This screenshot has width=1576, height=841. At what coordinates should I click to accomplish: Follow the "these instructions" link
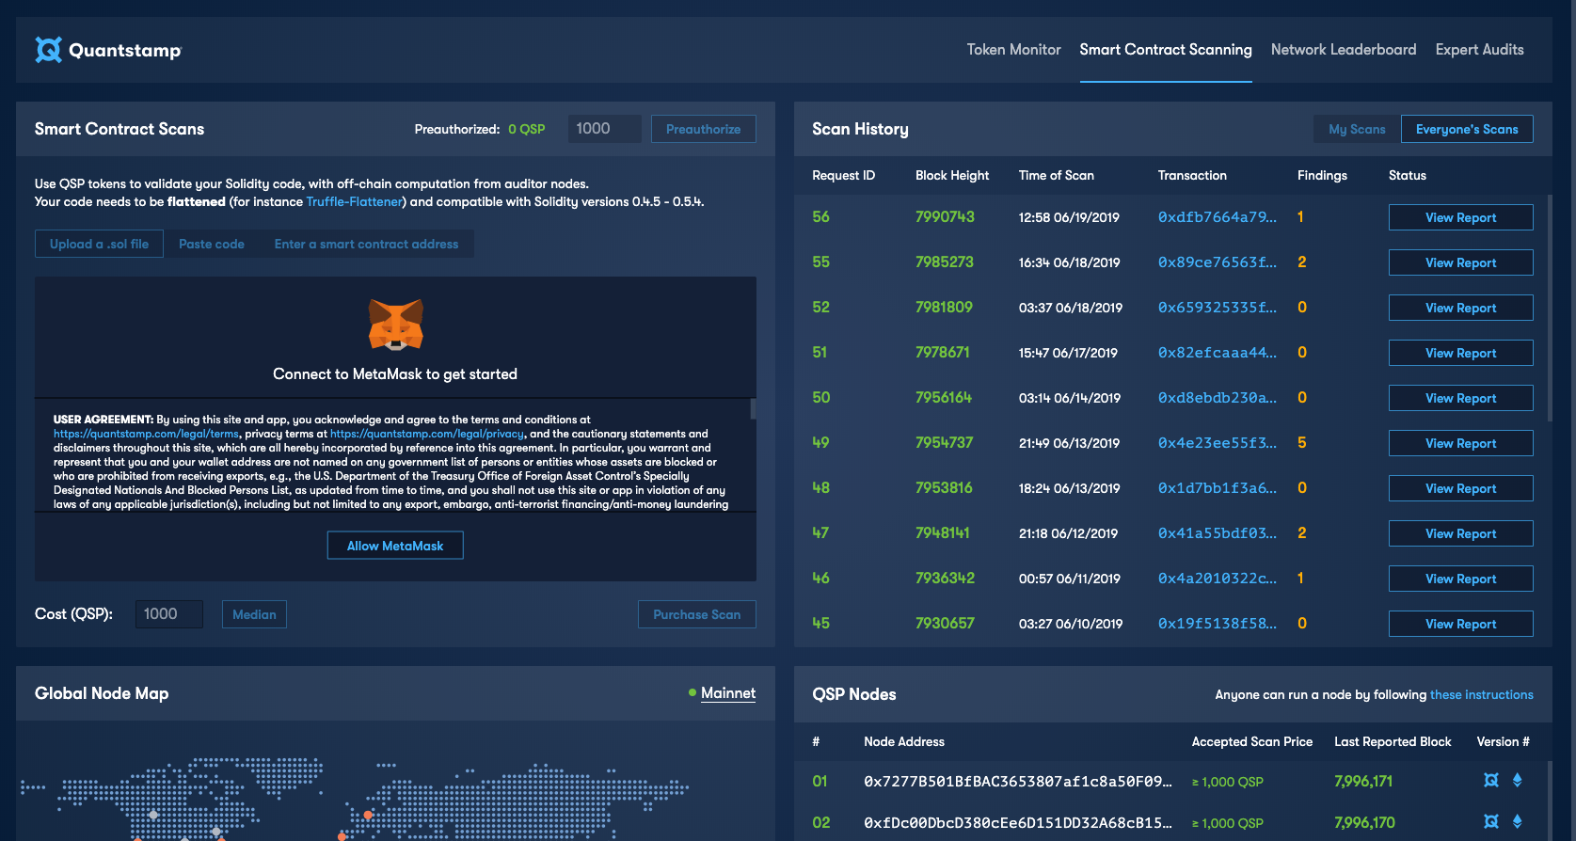[x=1482, y=694]
